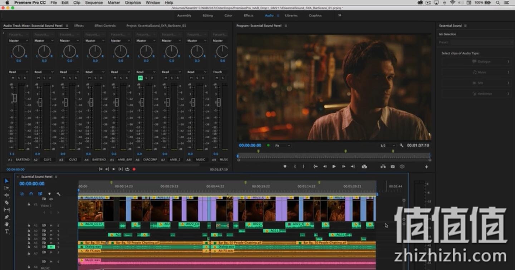Mark In point in Program Monitor

click(295, 166)
